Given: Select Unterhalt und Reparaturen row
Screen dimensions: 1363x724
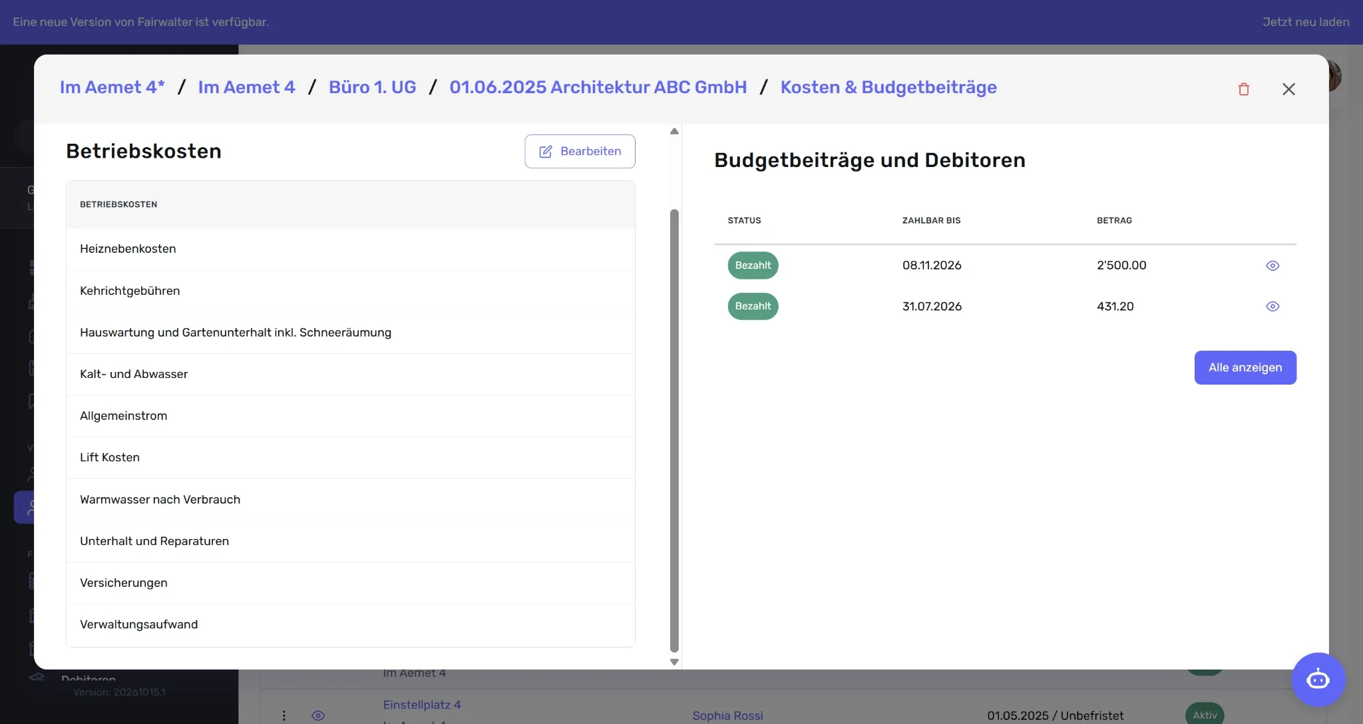Looking at the screenshot, I should [351, 542].
